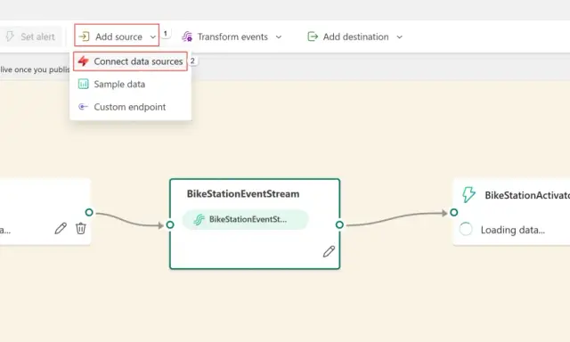Screen dimensions: 570x342
Task: Click the Add destination arrow icon
Action: [313, 37]
